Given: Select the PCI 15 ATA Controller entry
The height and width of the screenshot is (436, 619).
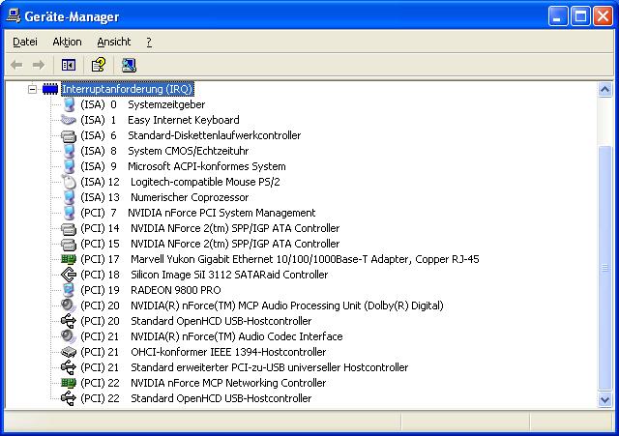Looking at the screenshot, I should click(210, 244).
